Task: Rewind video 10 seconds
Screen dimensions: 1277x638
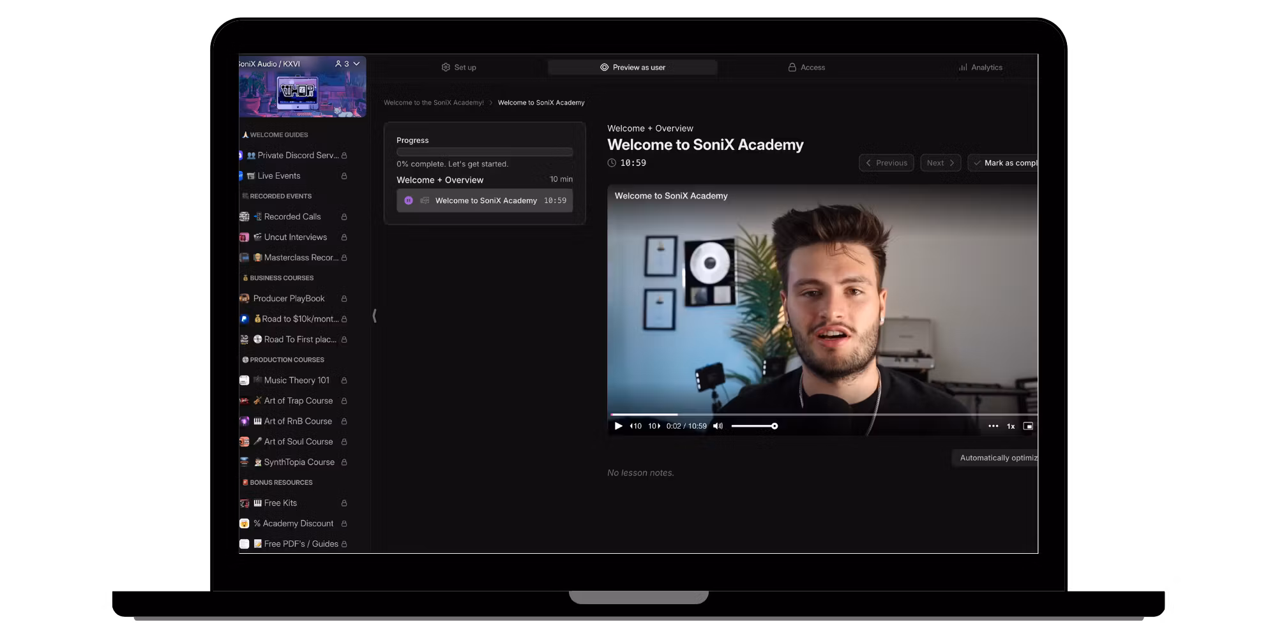Action: point(636,426)
